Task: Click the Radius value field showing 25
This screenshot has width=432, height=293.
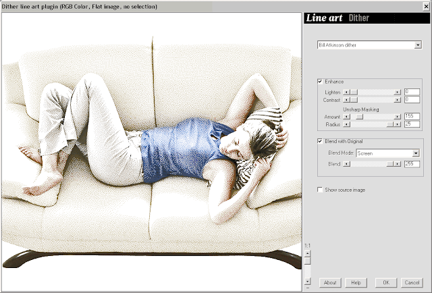Action: point(412,124)
